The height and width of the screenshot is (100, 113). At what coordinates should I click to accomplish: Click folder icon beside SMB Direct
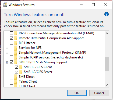click(x=15, y=77)
